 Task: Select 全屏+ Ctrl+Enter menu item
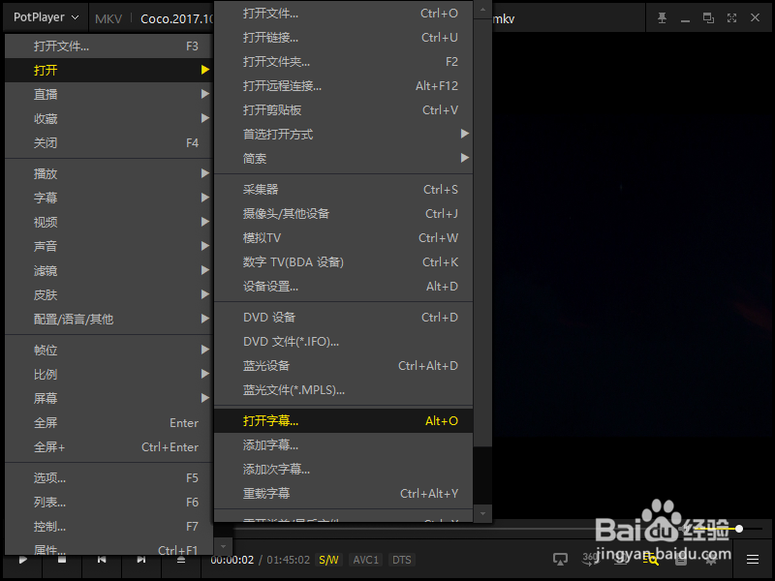(x=108, y=446)
